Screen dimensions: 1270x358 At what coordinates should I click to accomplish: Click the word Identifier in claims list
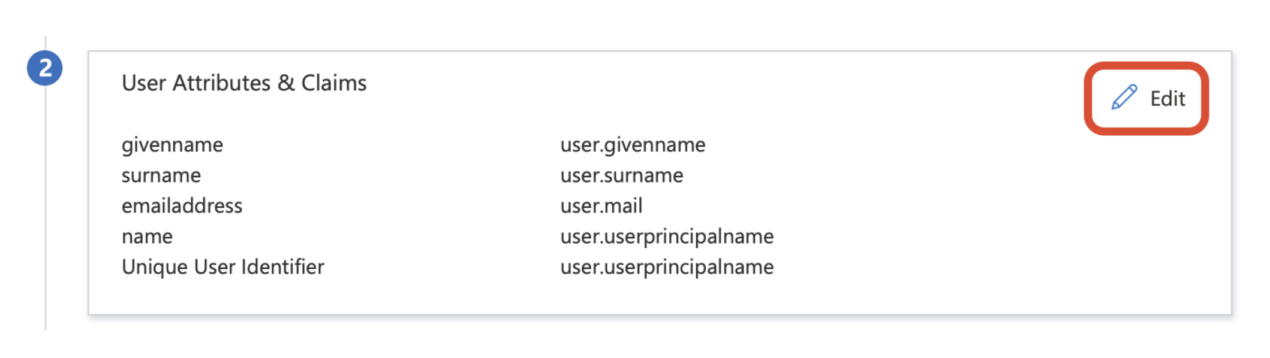coord(282,267)
